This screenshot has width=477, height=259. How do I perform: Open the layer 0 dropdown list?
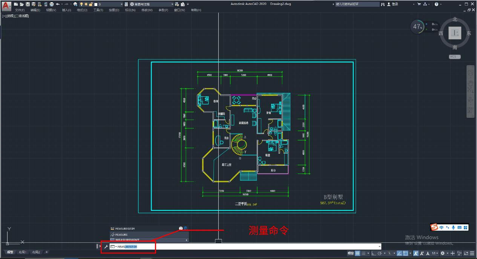click(x=122, y=4)
